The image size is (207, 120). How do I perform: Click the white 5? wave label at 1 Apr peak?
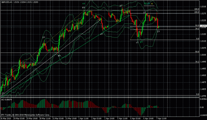tap(83, 8)
